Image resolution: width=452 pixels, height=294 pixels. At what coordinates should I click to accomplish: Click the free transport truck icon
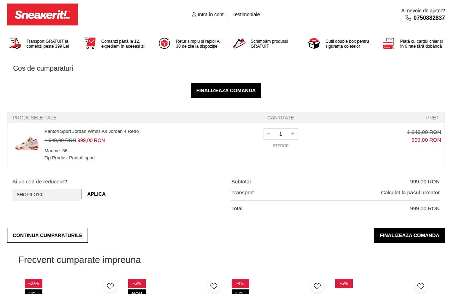[14, 43]
